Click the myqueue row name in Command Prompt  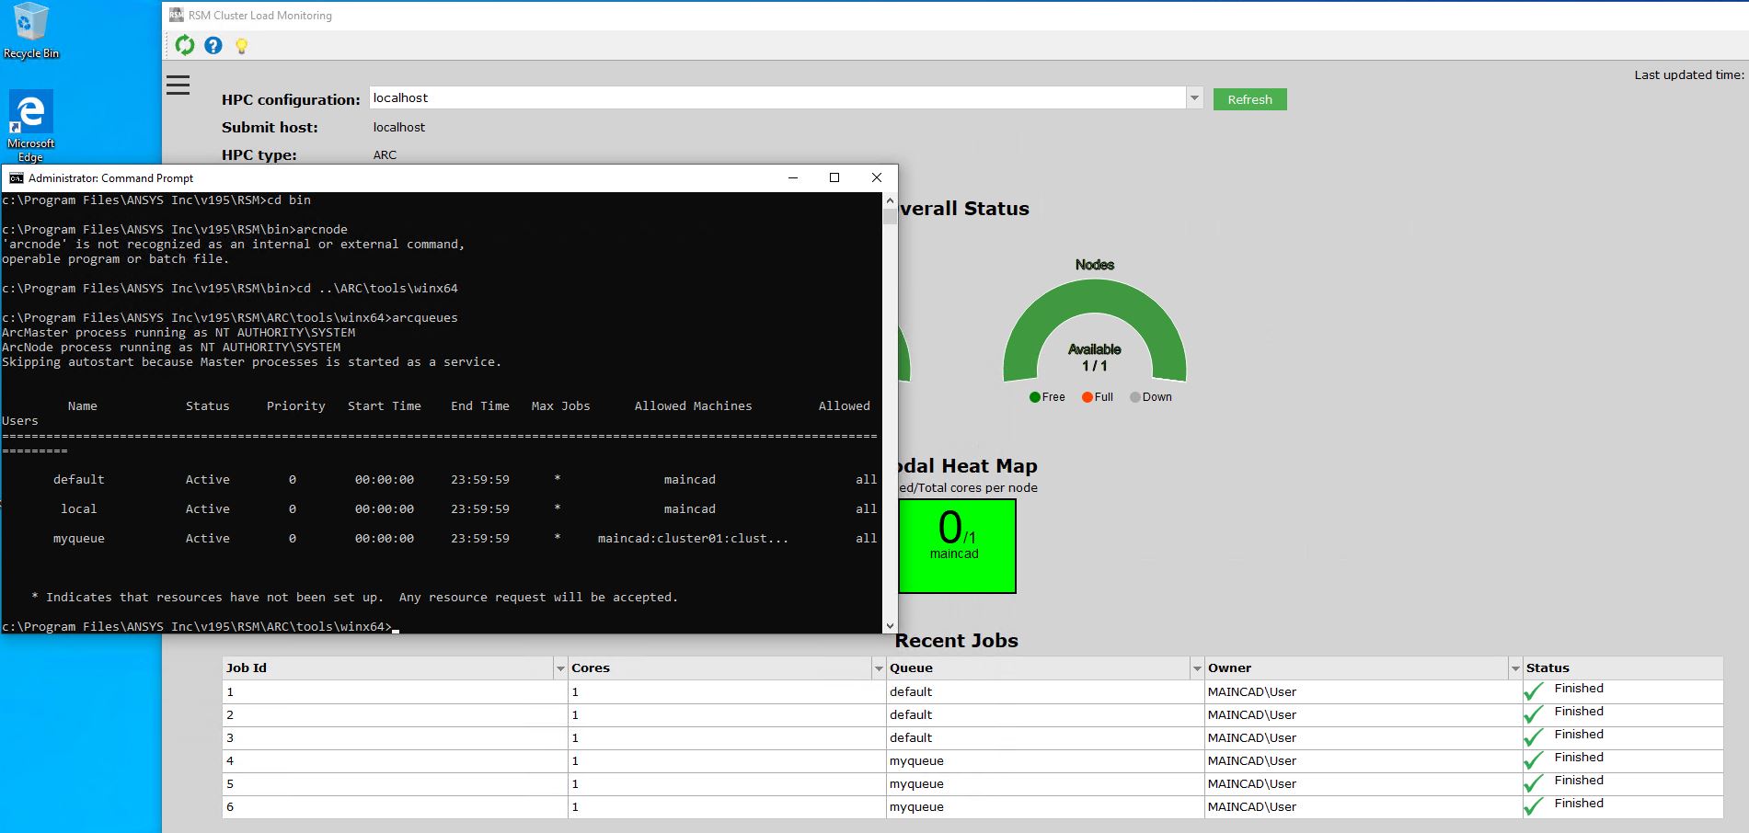click(x=79, y=538)
